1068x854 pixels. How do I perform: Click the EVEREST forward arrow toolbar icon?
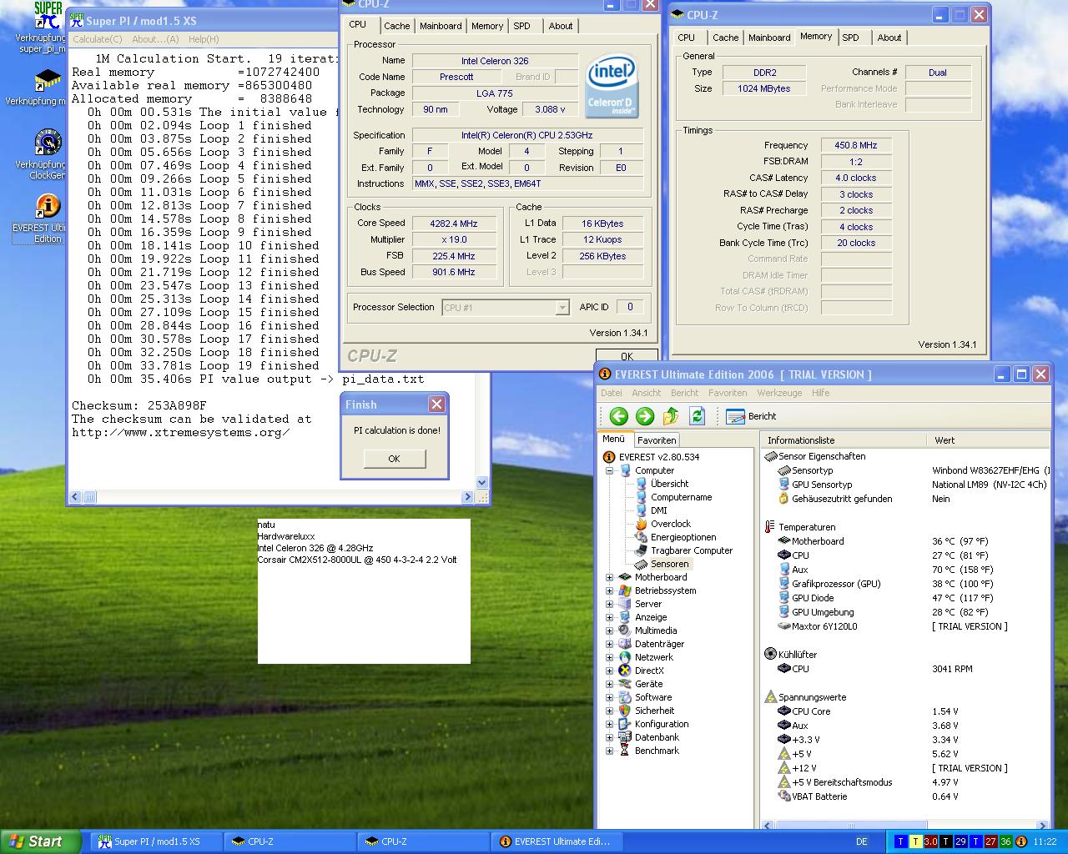tap(644, 416)
